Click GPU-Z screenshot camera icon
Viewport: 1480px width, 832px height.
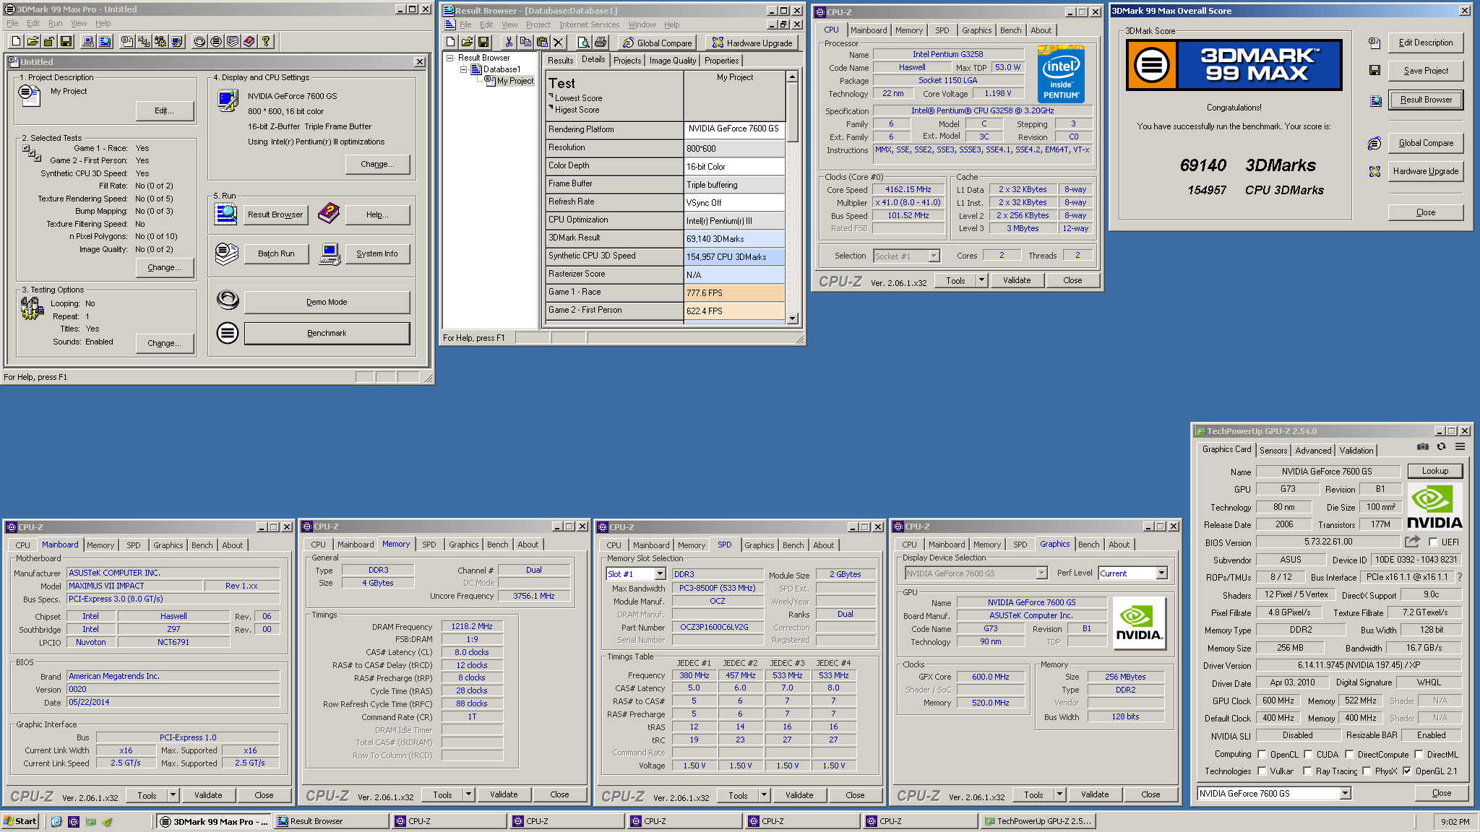point(1422,447)
